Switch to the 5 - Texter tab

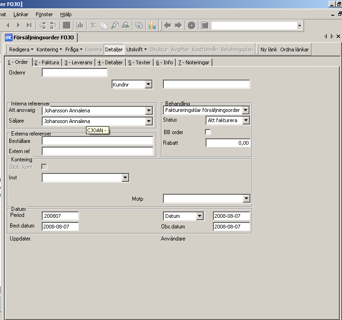click(x=139, y=62)
